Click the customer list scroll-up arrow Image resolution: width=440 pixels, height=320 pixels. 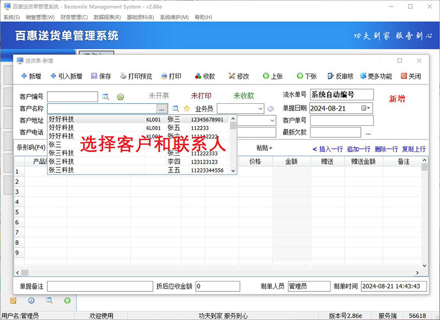(233, 119)
